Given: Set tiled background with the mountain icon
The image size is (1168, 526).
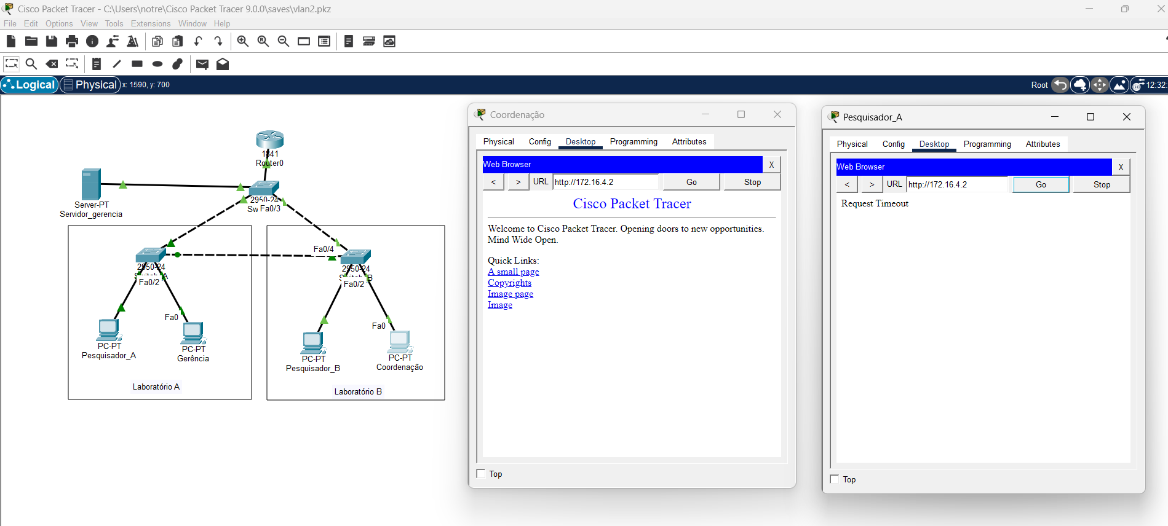Looking at the screenshot, I should [x=1119, y=85].
